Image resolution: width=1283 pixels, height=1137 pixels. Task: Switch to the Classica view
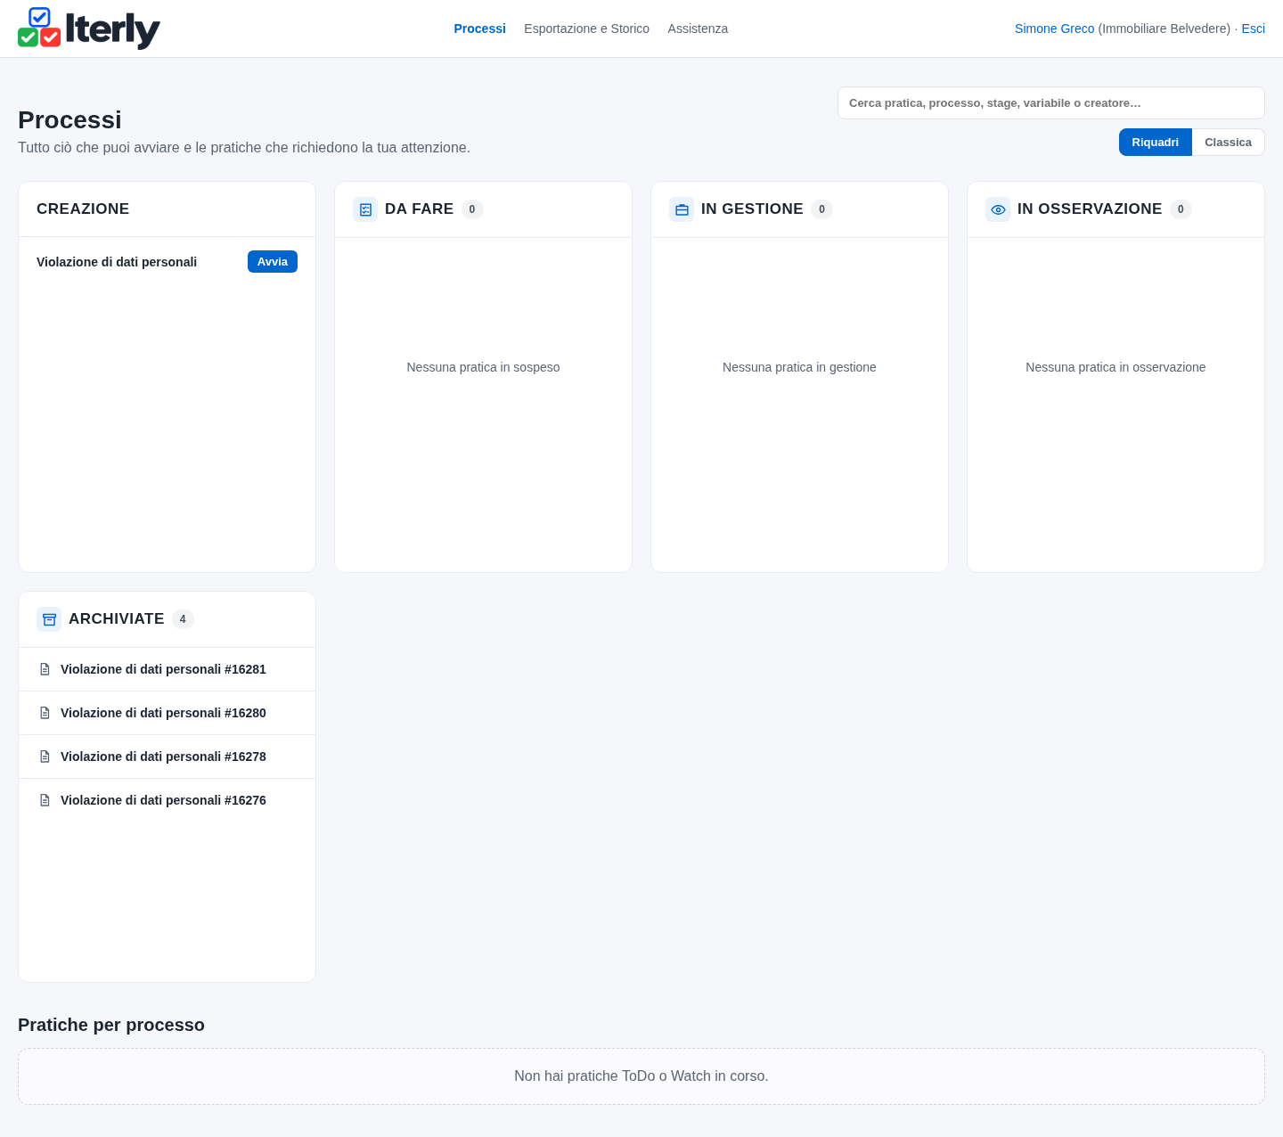(1228, 143)
